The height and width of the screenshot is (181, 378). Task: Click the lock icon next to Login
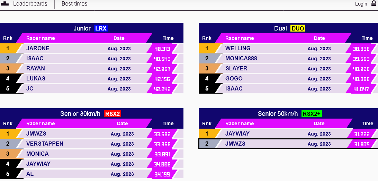pos(374,3)
